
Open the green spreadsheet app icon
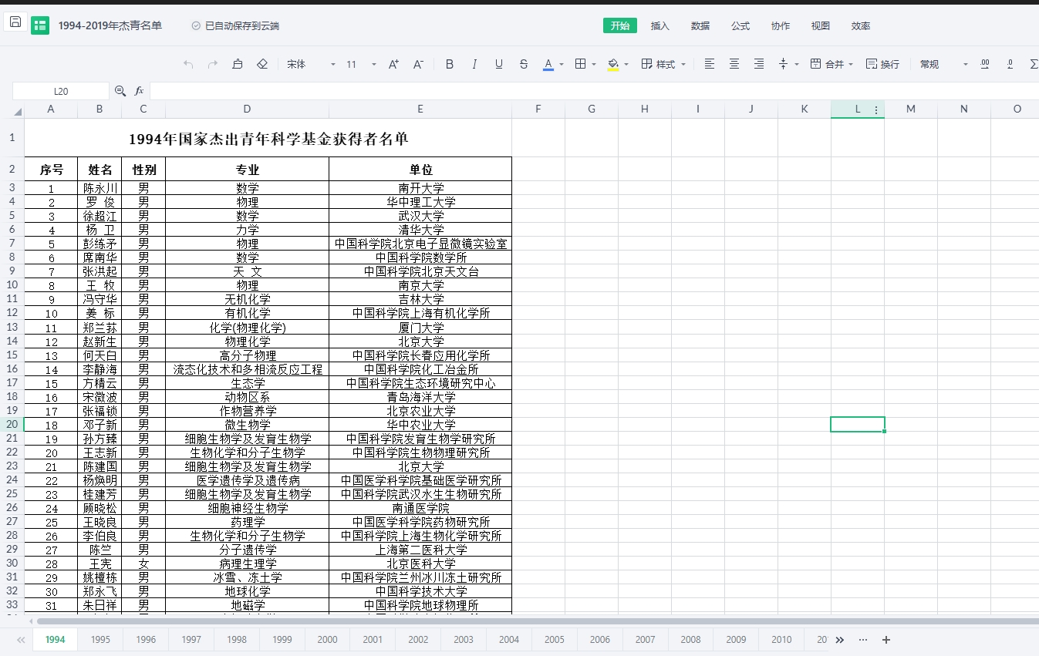tap(40, 25)
